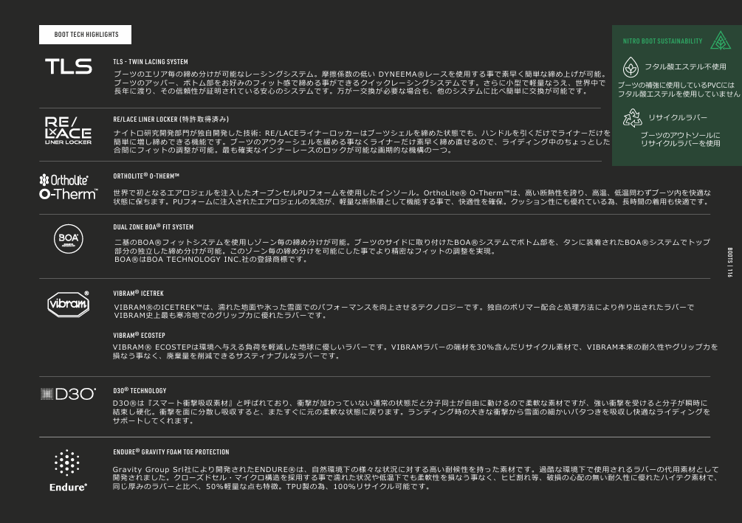
Task: Click the phthalate-free droplet icon
Action: 631,67
